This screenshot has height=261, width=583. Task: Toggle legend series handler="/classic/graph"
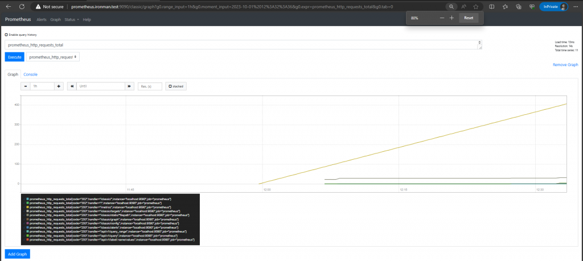pyautogui.click(x=102, y=219)
